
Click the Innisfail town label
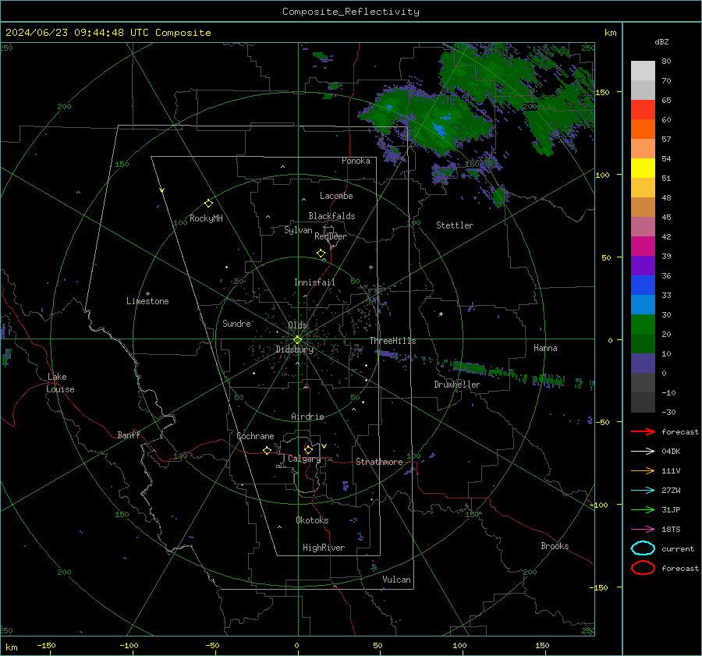click(314, 282)
